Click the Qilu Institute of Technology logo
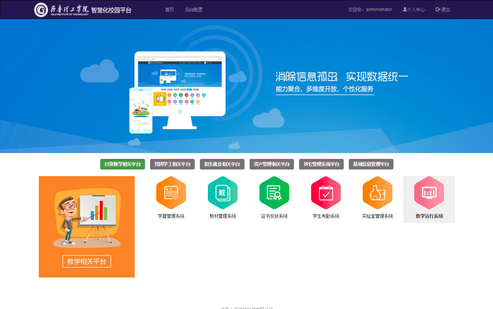This screenshot has height=309, width=493. pyautogui.click(x=61, y=10)
